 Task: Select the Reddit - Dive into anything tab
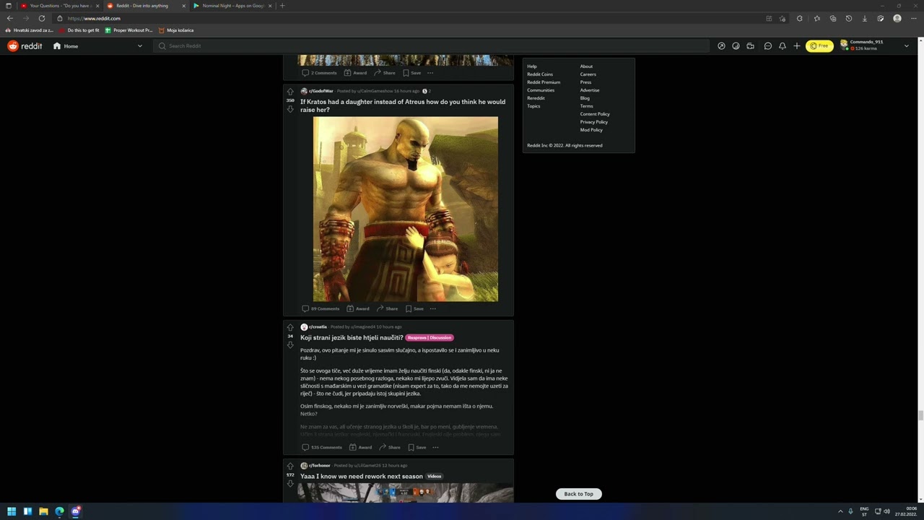tap(146, 6)
